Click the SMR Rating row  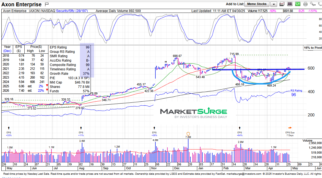tap(69, 56)
